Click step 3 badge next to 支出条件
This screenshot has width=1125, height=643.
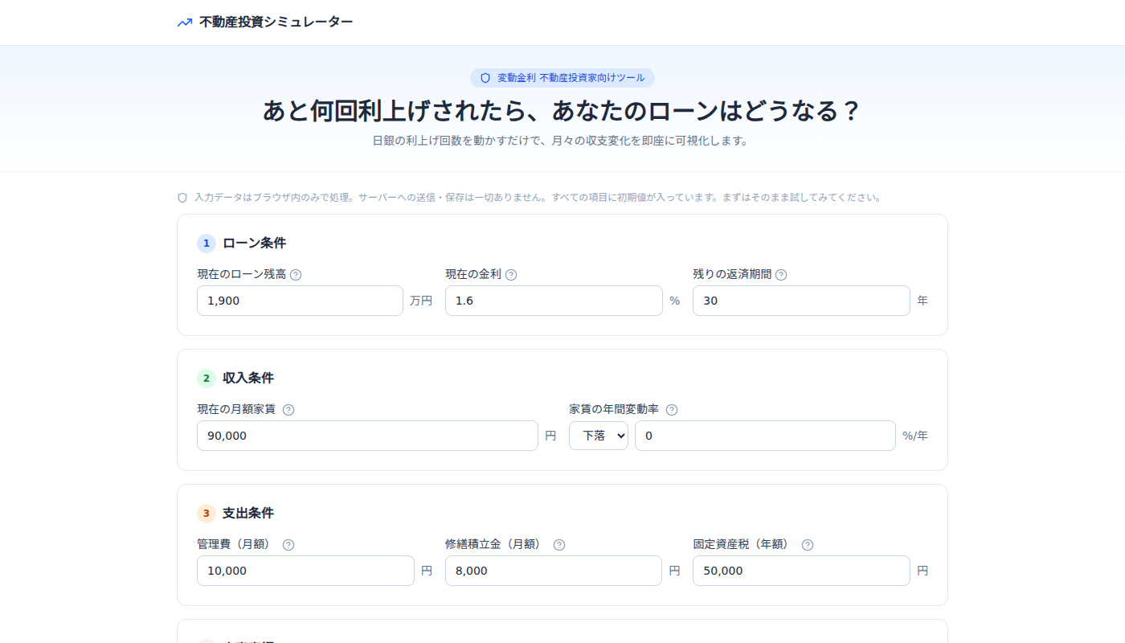tap(207, 513)
